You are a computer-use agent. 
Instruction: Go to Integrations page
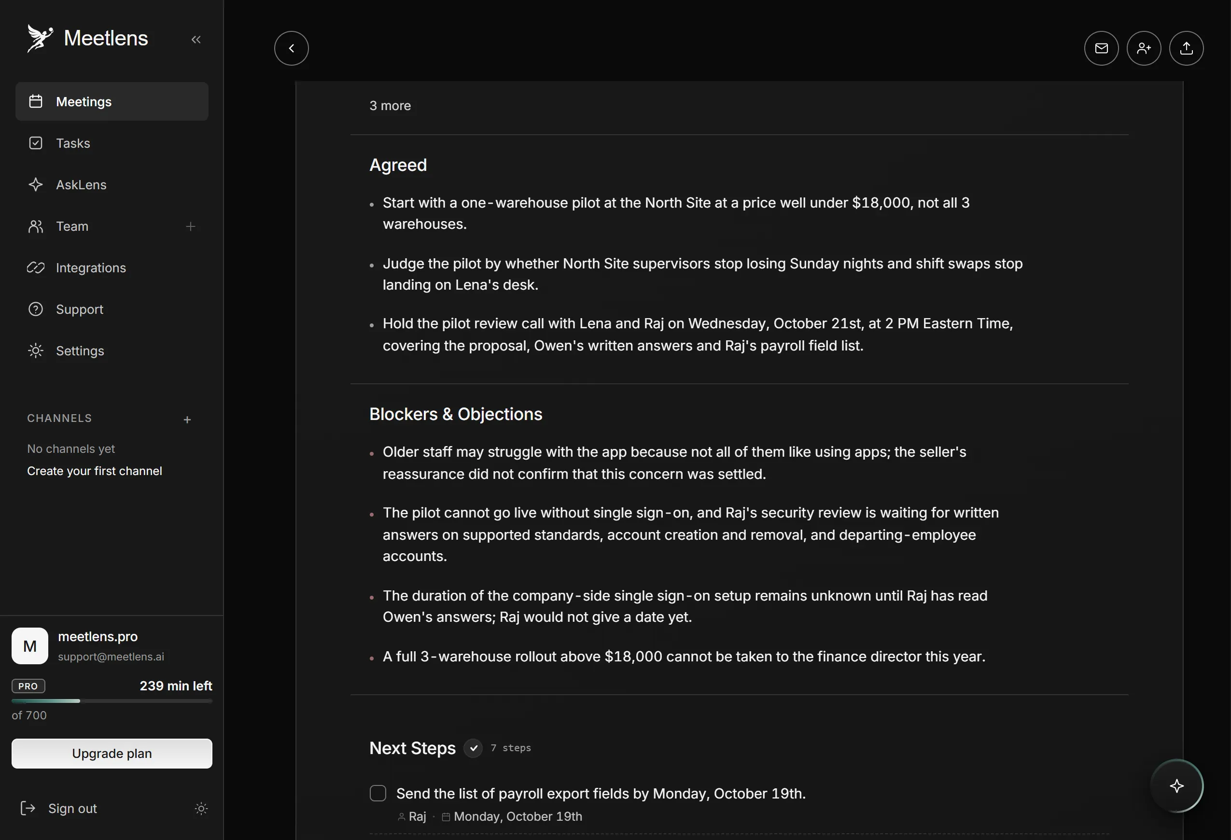tap(112, 267)
